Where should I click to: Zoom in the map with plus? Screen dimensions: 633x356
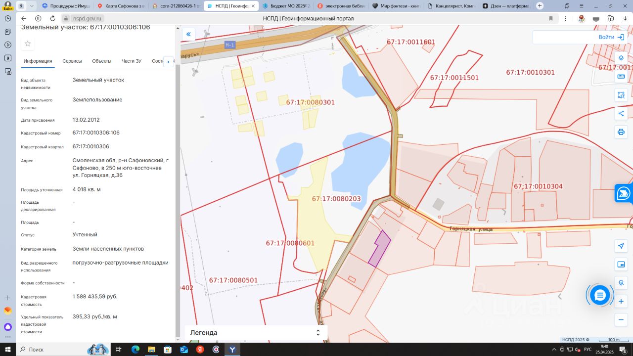click(621, 301)
